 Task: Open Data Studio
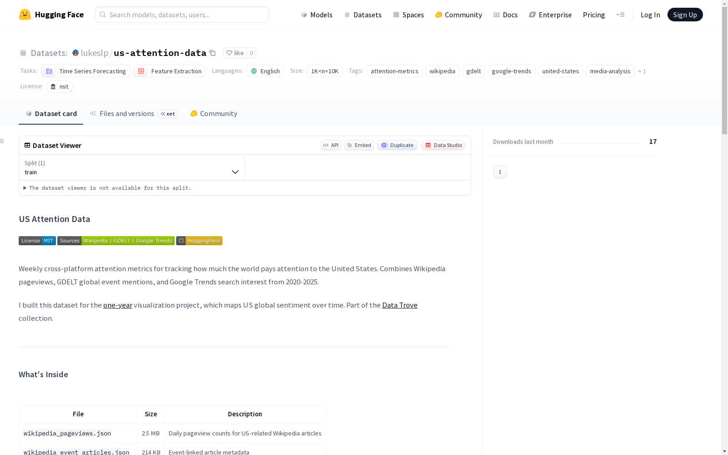(x=443, y=145)
